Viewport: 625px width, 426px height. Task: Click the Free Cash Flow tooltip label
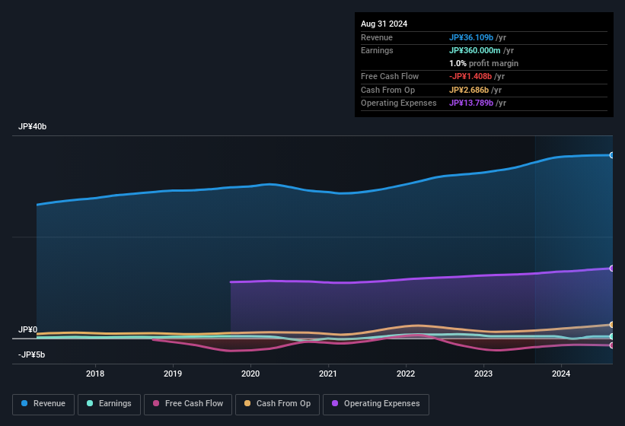click(390, 76)
